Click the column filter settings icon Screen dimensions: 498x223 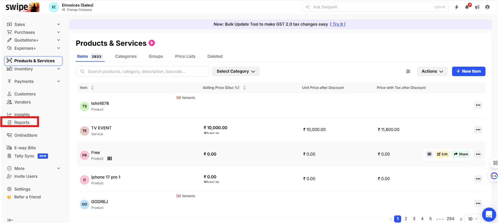pos(408,71)
